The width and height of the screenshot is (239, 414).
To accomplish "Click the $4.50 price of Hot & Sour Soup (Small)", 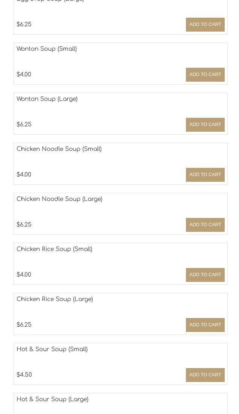I will pyautogui.click(x=24, y=375).
